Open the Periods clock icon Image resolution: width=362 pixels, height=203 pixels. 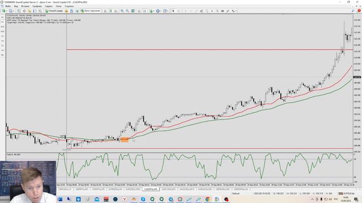point(158,11)
